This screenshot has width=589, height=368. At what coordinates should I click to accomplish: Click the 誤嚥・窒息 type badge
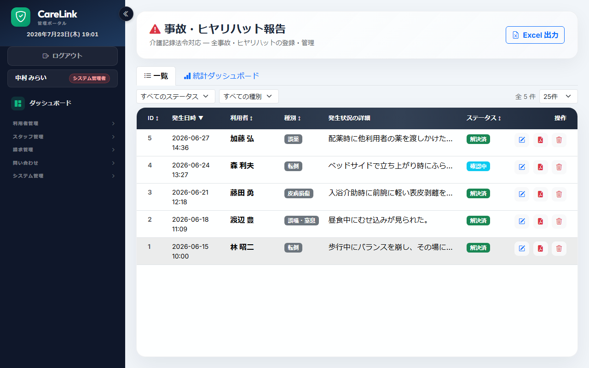[x=301, y=221]
